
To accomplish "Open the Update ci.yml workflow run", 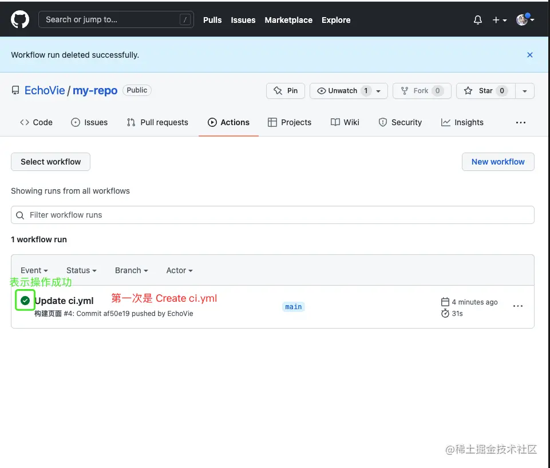I will [64, 301].
